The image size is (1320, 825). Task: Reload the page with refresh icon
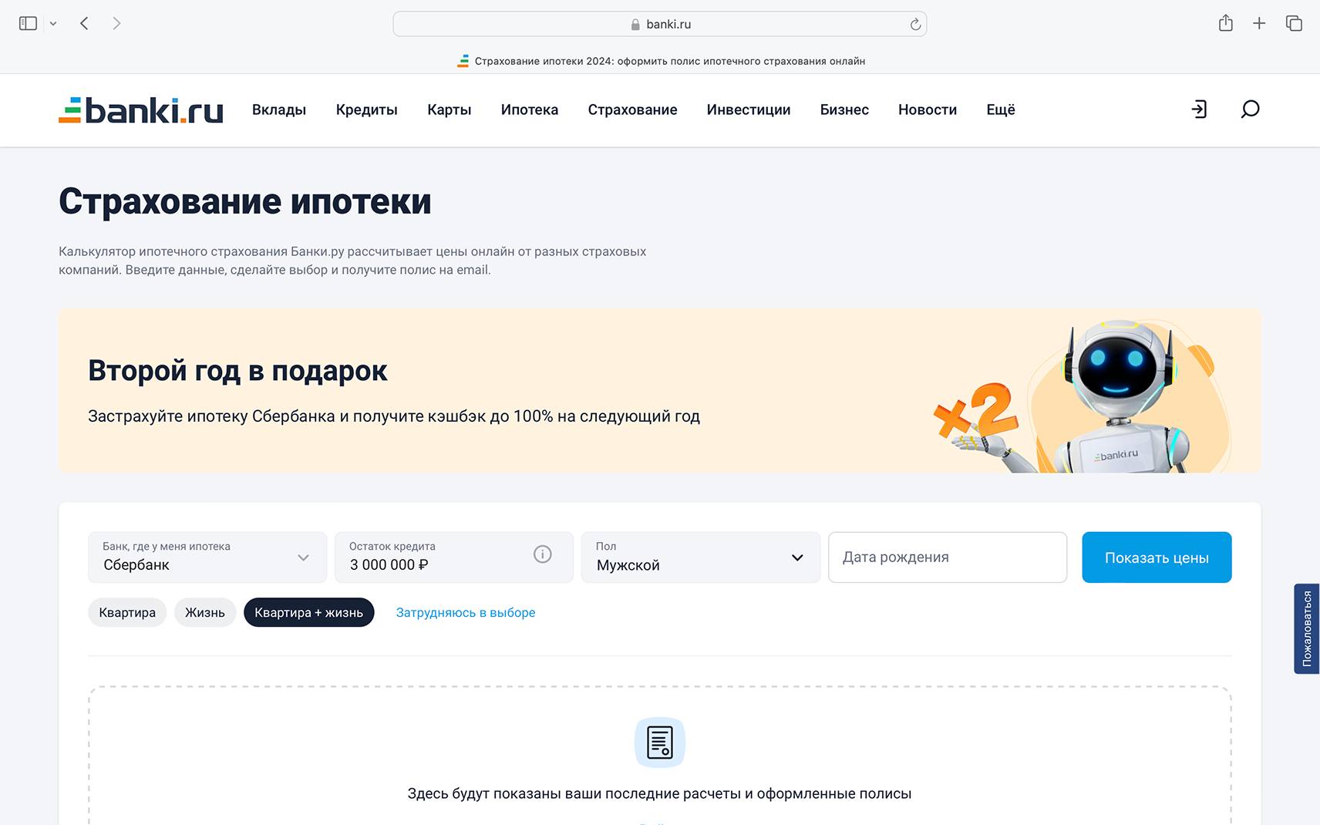(915, 25)
